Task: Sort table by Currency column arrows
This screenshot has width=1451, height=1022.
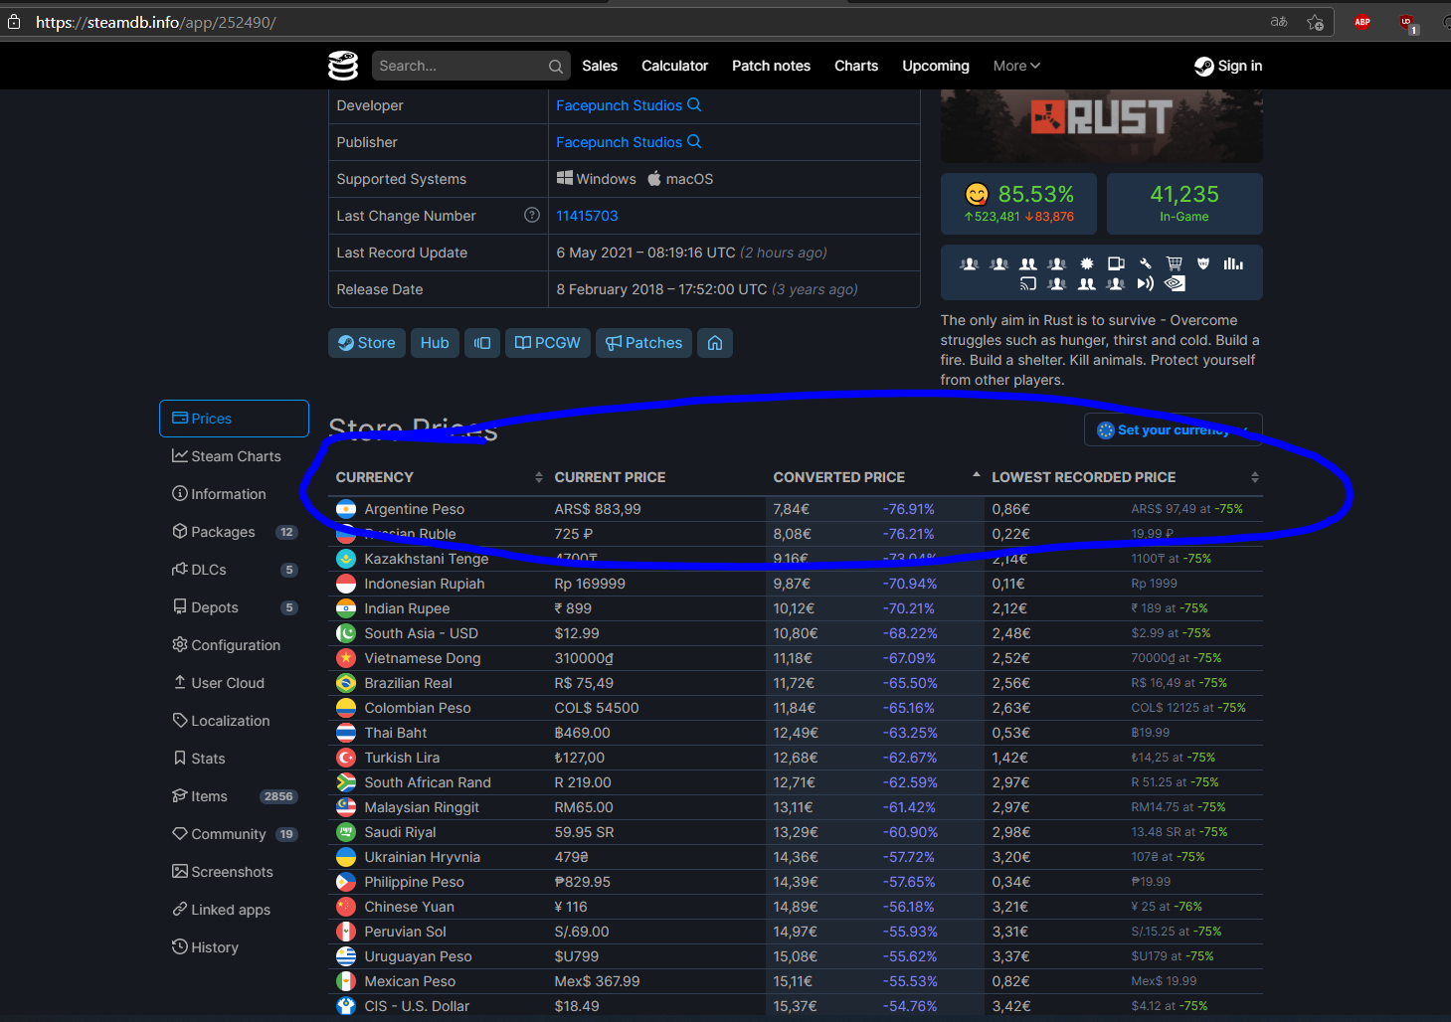Action: click(539, 477)
